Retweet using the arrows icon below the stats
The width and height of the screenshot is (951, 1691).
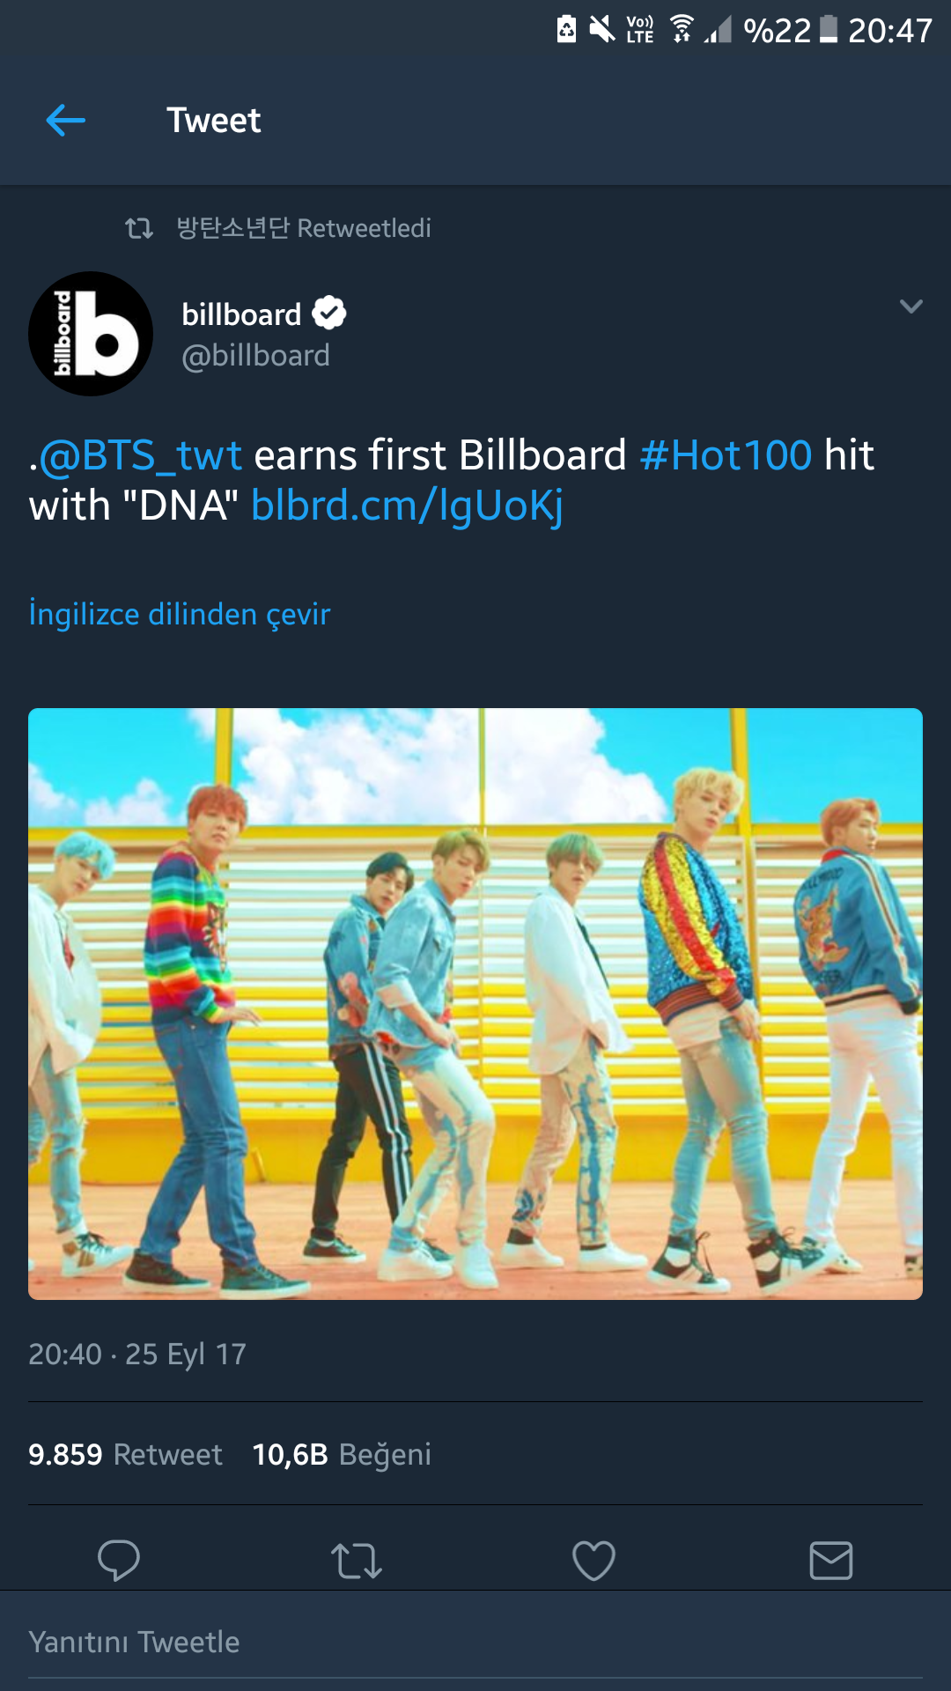356,1560
